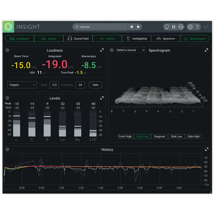Click the LFE channel level meter
The height and width of the screenshot is (215, 215).
click(x=93, y=123)
